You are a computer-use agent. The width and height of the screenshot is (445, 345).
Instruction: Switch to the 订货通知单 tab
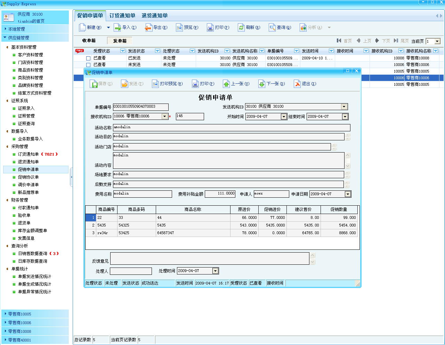(x=122, y=16)
